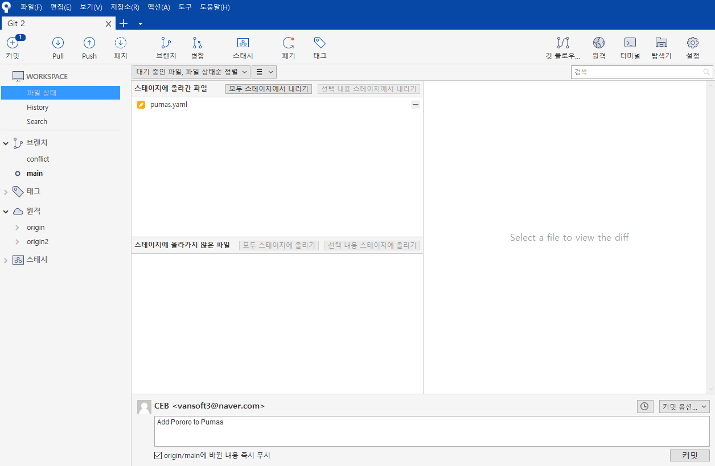Click the Pull toolbar icon
Viewport: 715px width, 466px height.
[x=58, y=43]
